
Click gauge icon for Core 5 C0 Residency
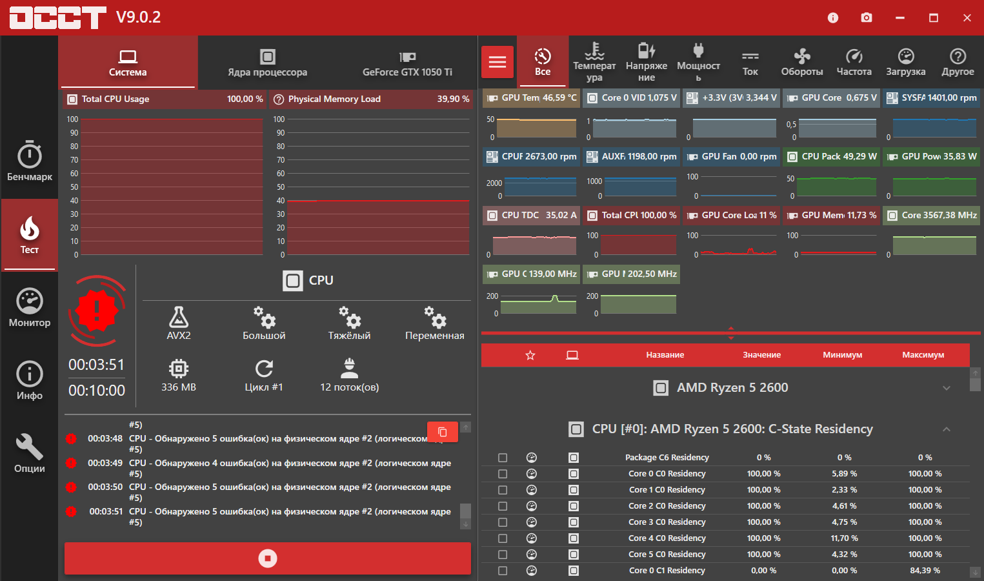532,555
